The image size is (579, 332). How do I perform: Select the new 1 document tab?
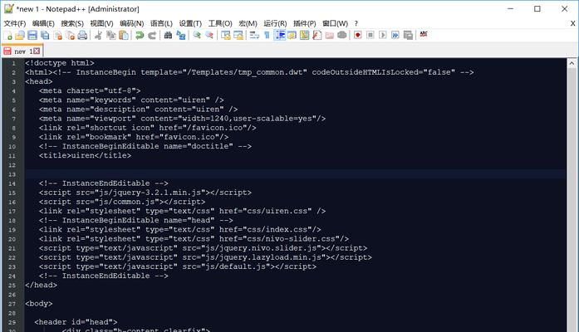pyautogui.click(x=22, y=51)
